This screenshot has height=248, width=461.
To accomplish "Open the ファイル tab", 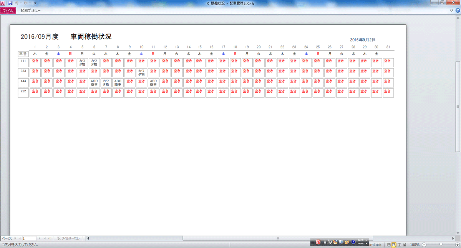I will coord(8,11).
